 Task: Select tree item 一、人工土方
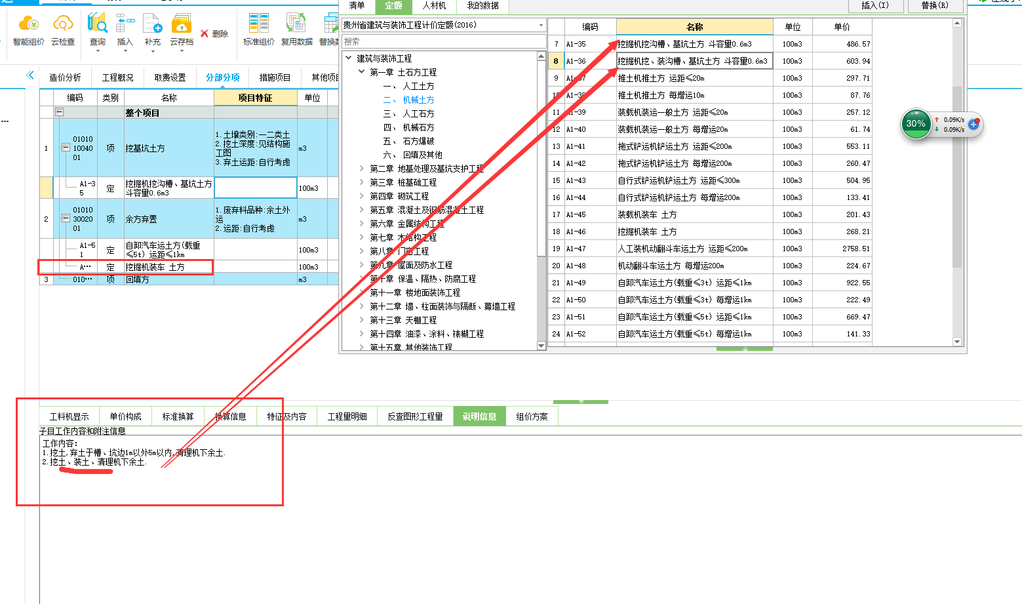coord(408,86)
